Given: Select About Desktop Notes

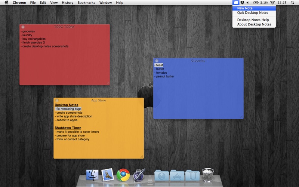Looking at the screenshot, I should pos(254,24).
